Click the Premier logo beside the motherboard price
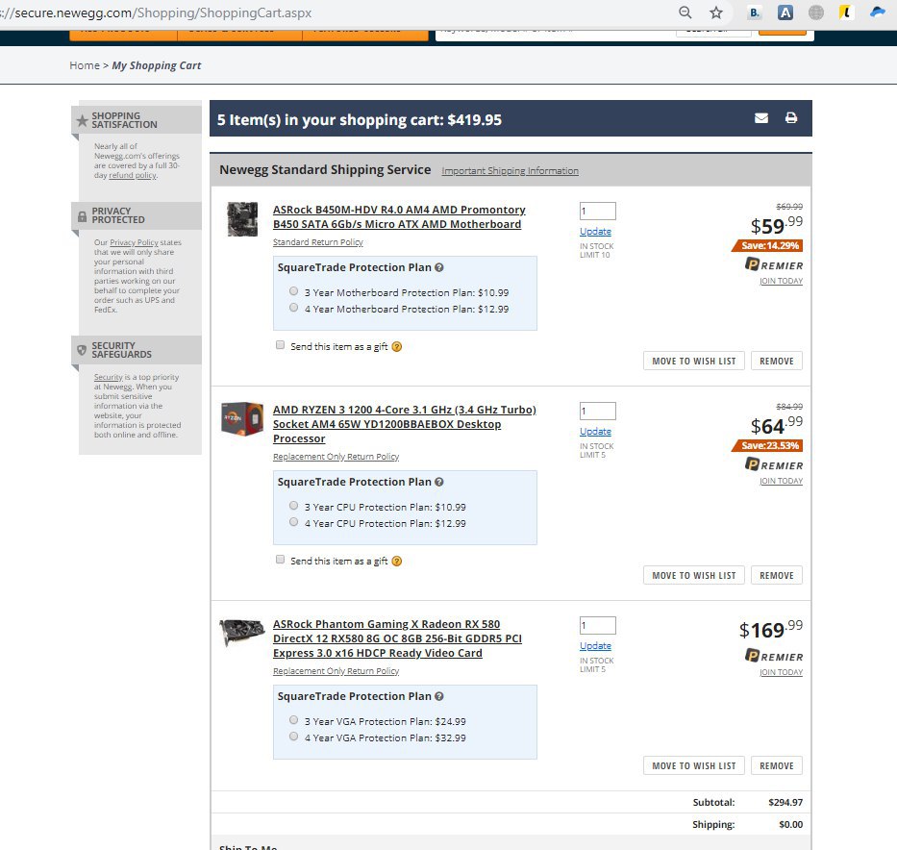897x850 pixels. [x=773, y=264]
